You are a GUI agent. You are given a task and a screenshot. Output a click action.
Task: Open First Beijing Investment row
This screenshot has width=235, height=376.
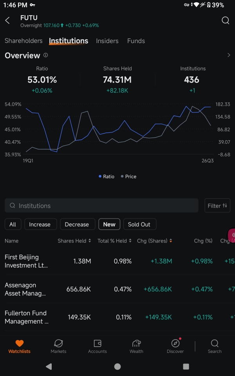pos(117,261)
